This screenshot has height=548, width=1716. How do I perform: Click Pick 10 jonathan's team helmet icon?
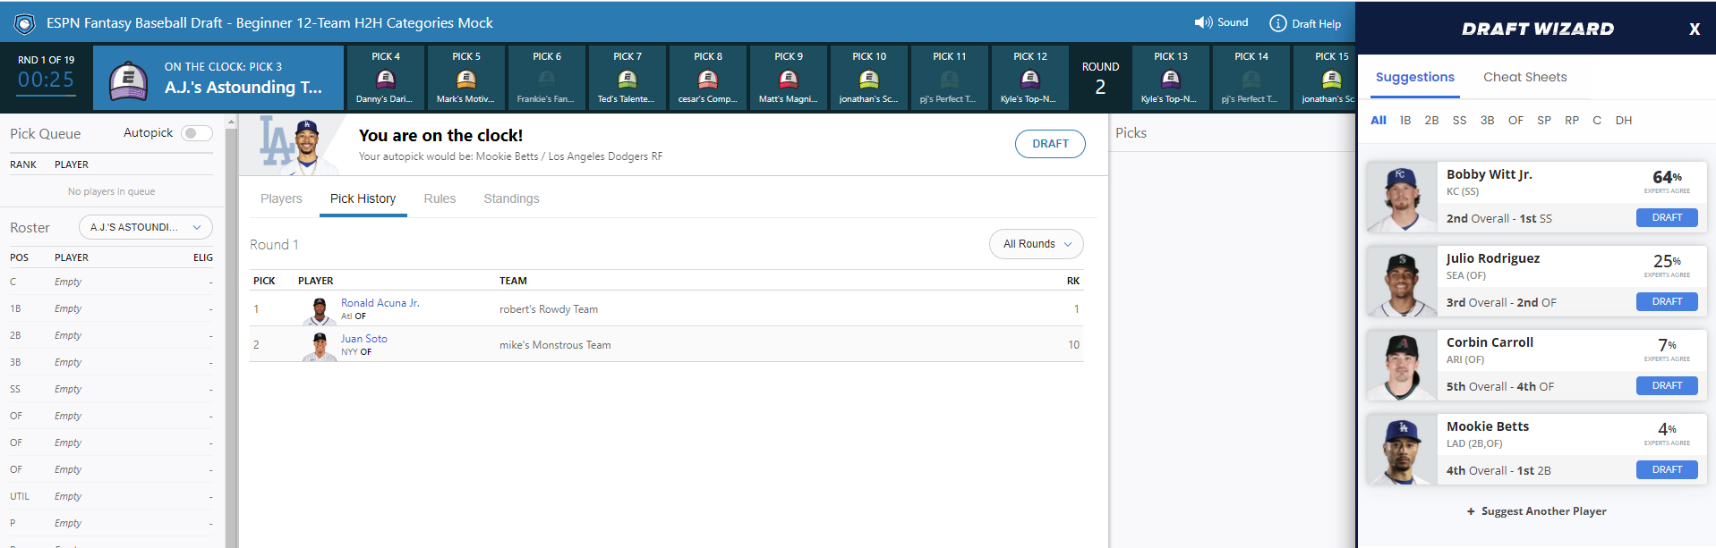(x=869, y=79)
